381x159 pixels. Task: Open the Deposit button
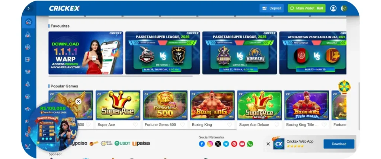272,8
